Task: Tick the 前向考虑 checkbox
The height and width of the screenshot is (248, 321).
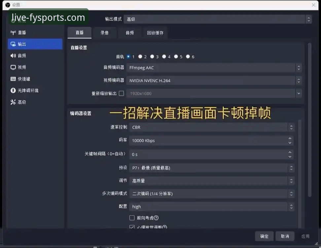Action: 132,218
